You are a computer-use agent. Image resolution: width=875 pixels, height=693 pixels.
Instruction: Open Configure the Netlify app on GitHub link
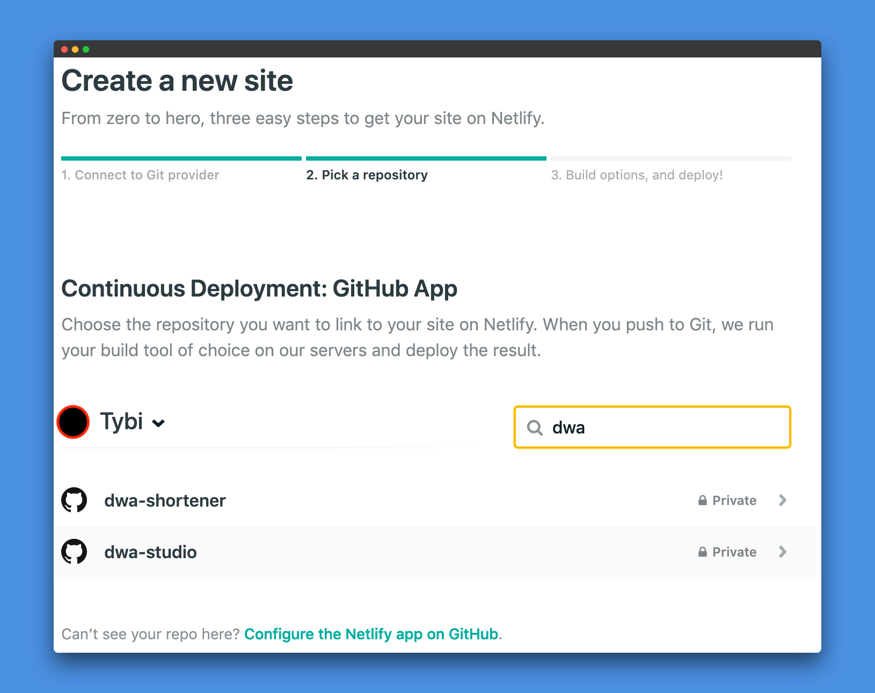(371, 634)
